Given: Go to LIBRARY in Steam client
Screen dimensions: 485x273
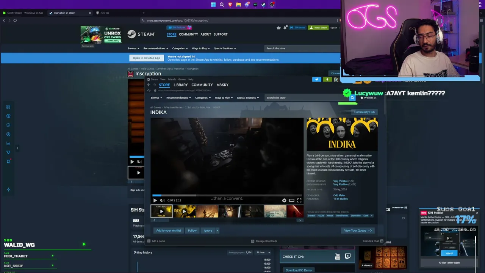Looking at the screenshot, I should [180, 85].
